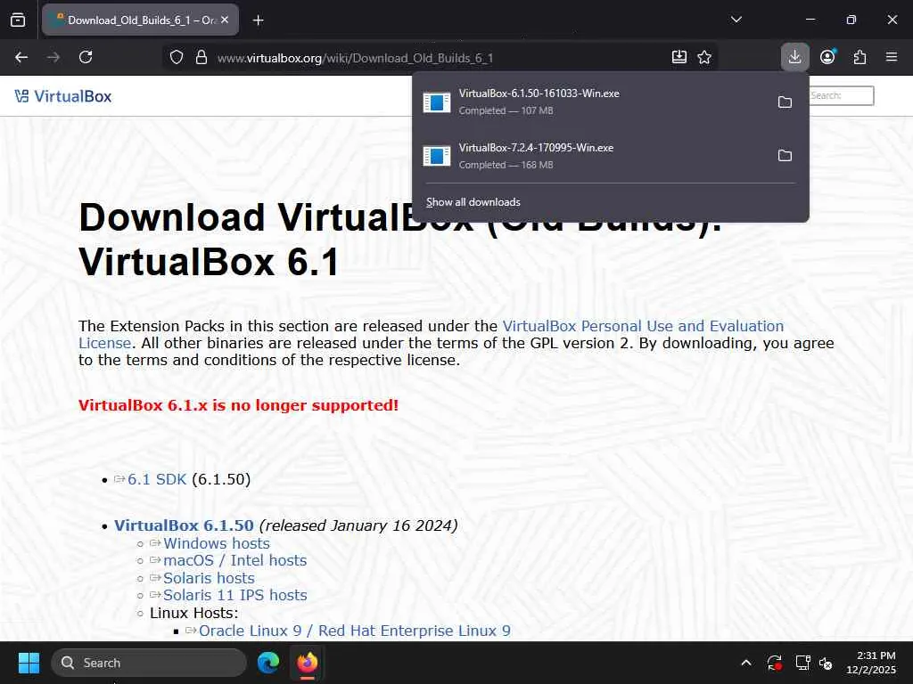Click the muted volume tray icon
913x684 pixels.
(x=826, y=663)
